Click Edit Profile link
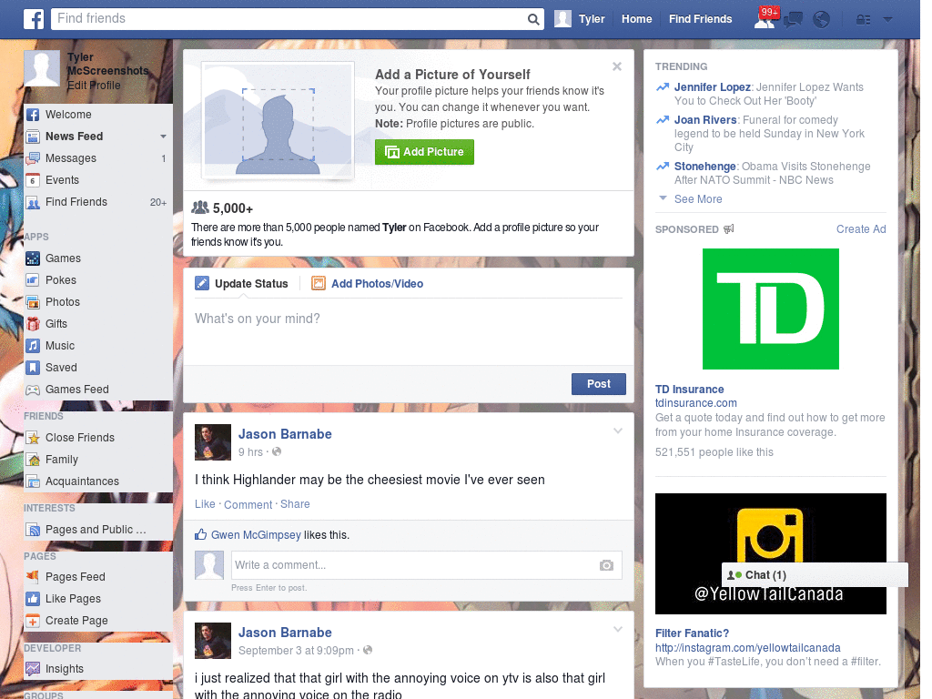Screen dimensions: 932x699 (94, 86)
